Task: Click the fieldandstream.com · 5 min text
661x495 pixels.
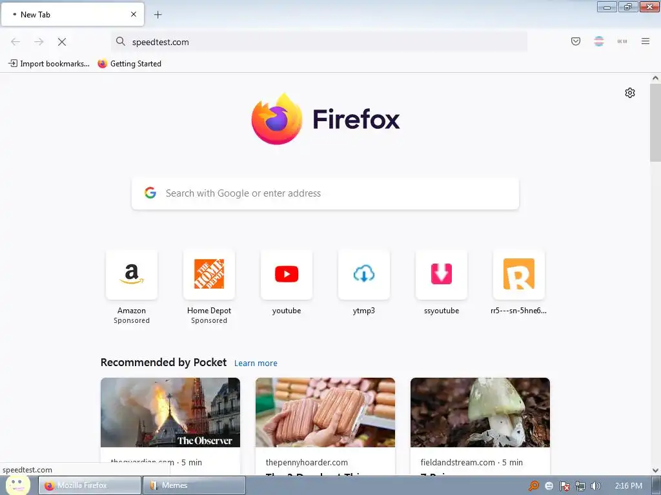Action: click(x=472, y=462)
